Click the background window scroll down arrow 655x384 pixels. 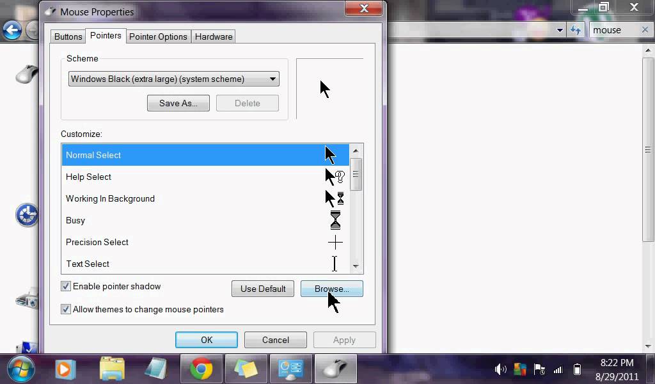648,346
